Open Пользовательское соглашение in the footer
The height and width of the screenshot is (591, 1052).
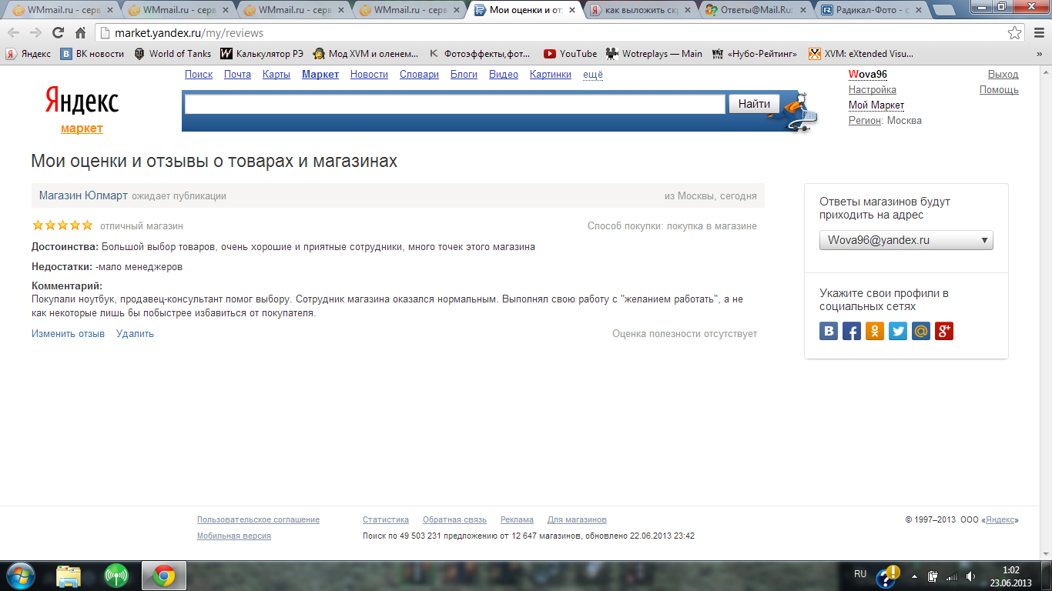pos(258,520)
